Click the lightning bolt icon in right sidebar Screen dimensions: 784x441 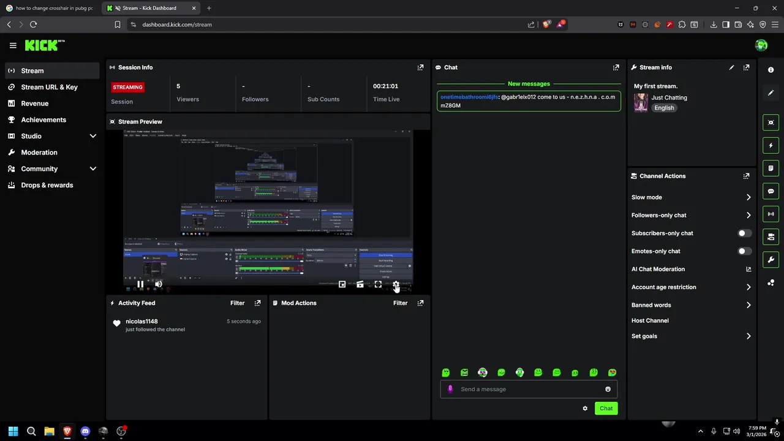771,146
